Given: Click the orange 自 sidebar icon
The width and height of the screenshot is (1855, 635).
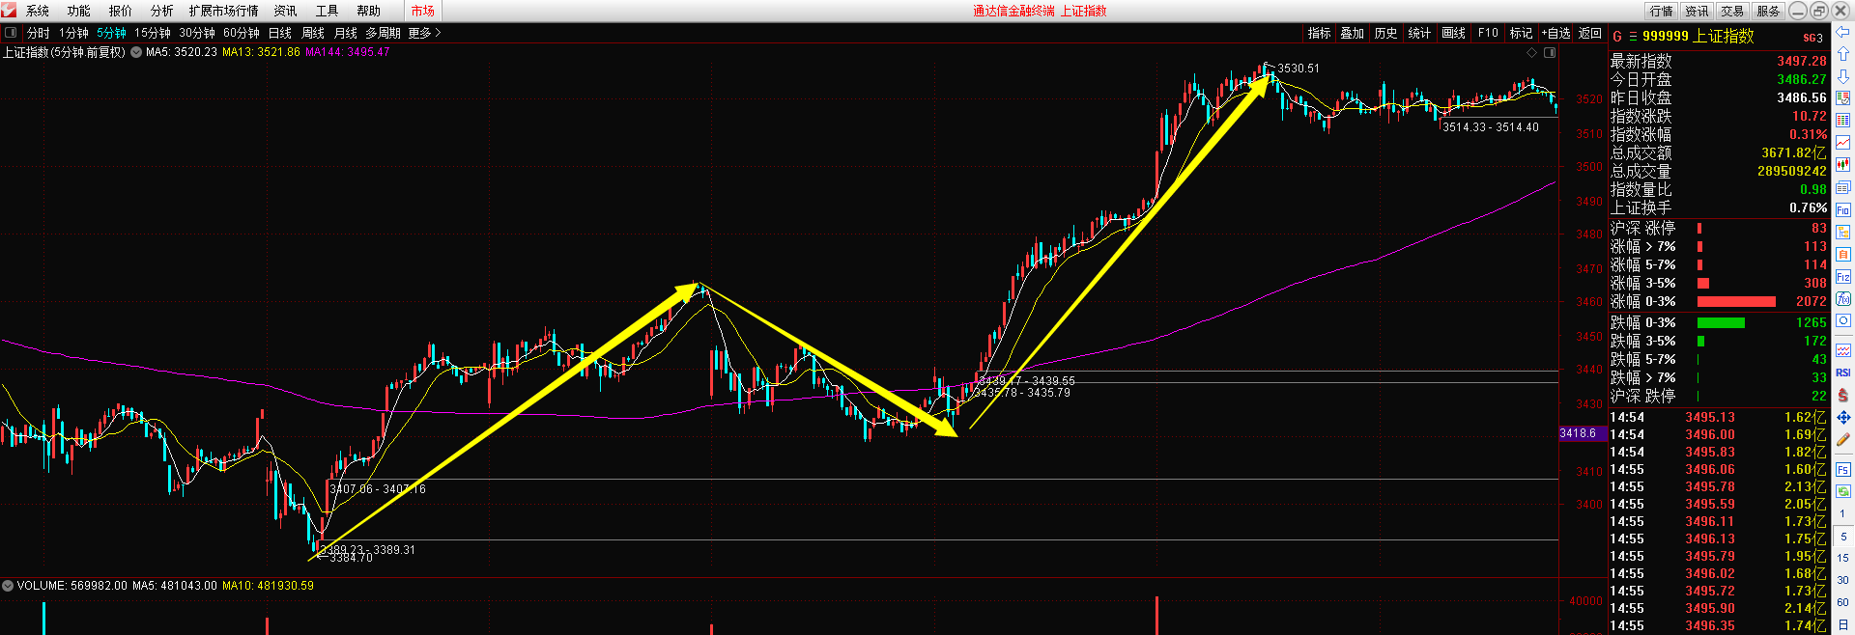Looking at the screenshot, I should [1842, 254].
